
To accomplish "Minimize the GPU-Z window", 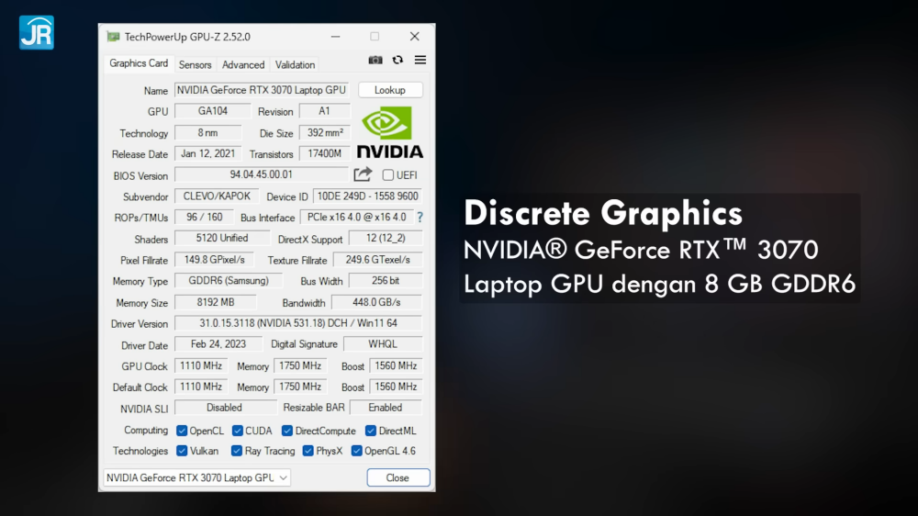I will pos(335,37).
